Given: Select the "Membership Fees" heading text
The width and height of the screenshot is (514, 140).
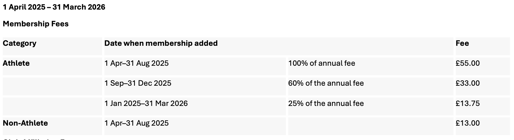Looking at the screenshot, I should click(36, 24).
